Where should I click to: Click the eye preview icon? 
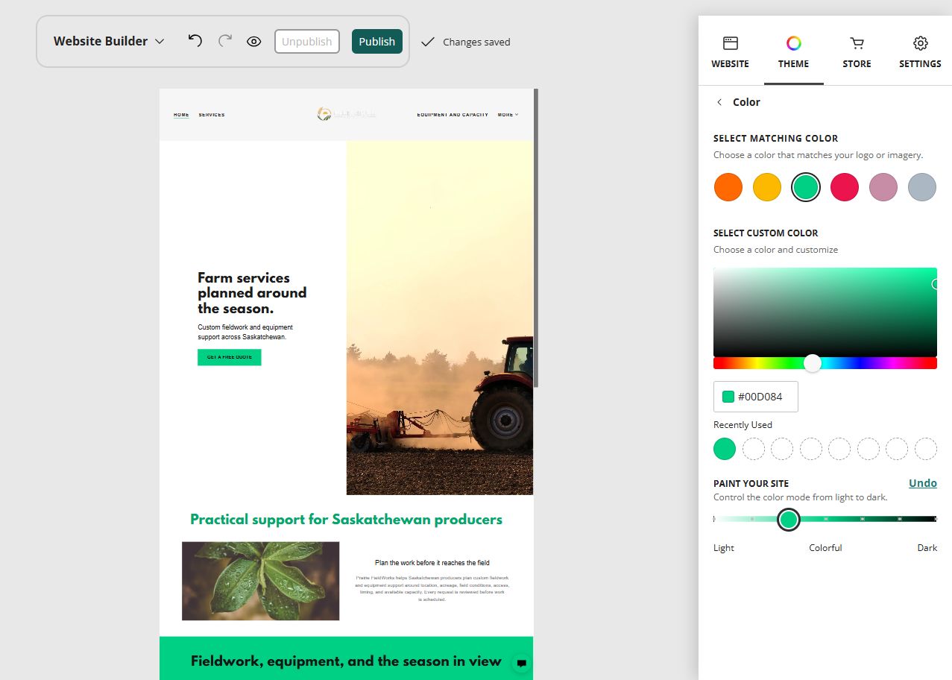point(253,42)
